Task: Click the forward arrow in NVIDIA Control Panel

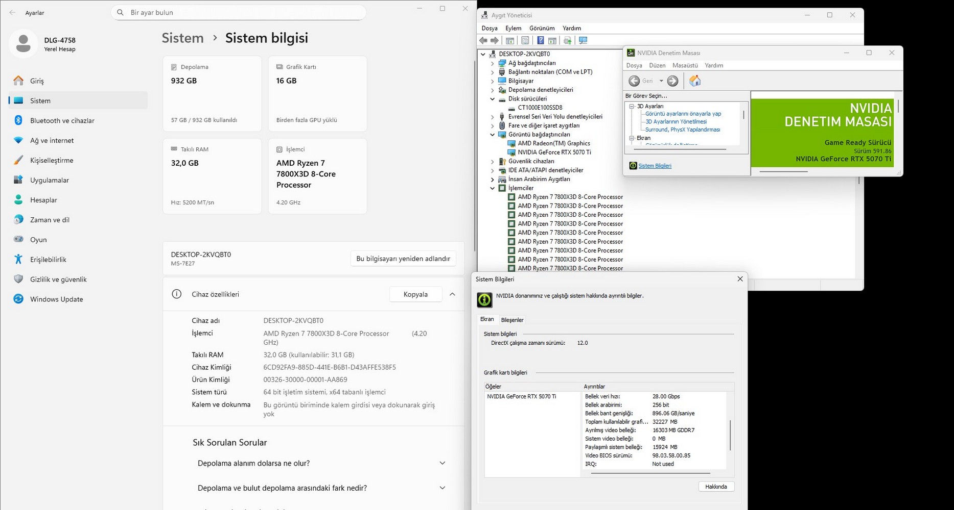Action: pyautogui.click(x=673, y=81)
